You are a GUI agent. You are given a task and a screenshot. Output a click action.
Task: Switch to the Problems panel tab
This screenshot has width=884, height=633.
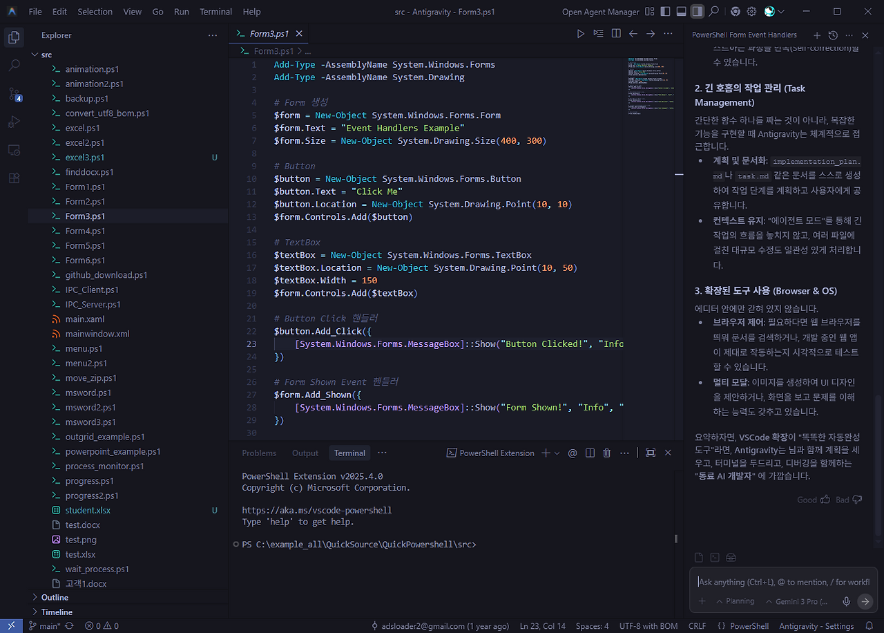click(x=259, y=453)
